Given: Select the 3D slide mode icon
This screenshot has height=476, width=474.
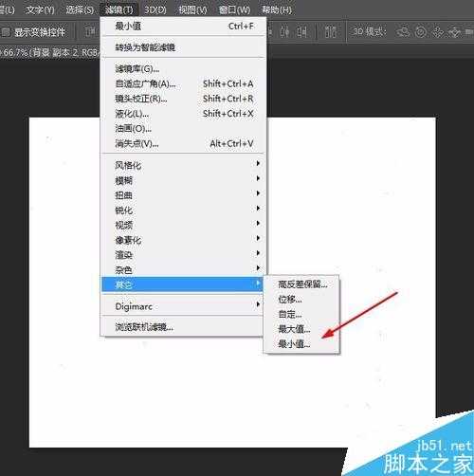Looking at the screenshot, I should click(454, 31).
